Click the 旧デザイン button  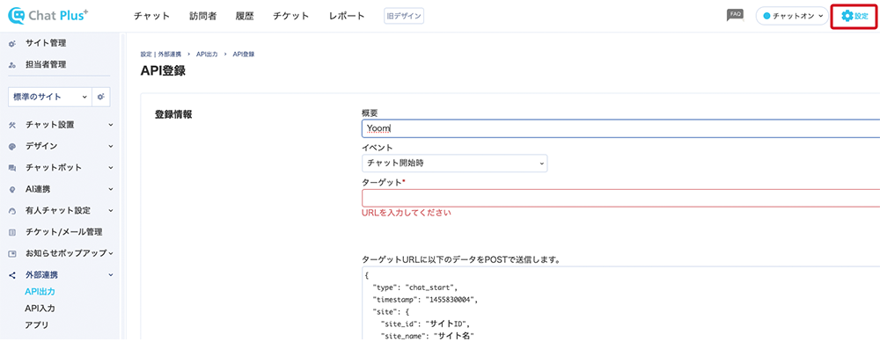pyautogui.click(x=404, y=16)
